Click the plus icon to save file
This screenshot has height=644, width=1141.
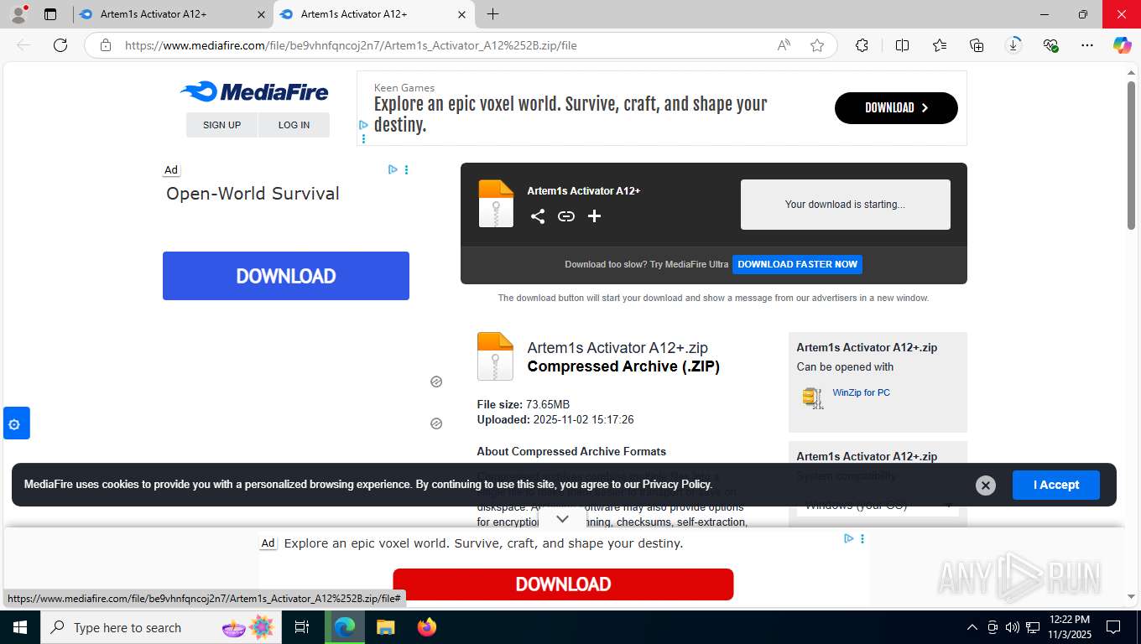(595, 216)
